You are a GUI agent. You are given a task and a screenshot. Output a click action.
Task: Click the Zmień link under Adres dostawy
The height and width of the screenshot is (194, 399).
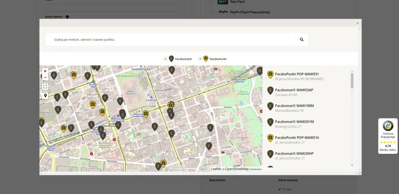tap(286, 189)
